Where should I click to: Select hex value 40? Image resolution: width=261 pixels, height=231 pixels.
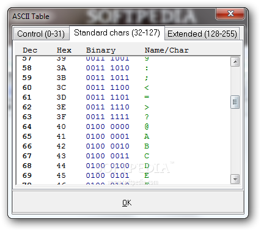coord(61,127)
